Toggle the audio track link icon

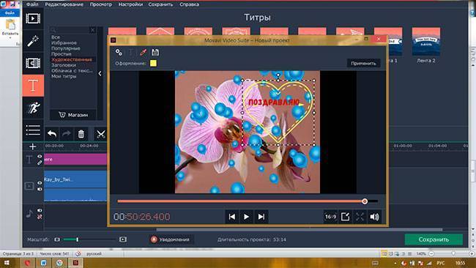coord(40,217)
